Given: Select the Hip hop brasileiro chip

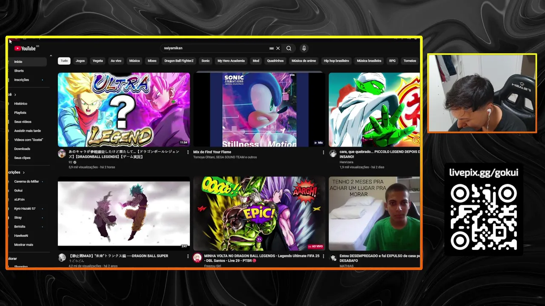Looking at the screenshot, I should click(x=336, y=61).
